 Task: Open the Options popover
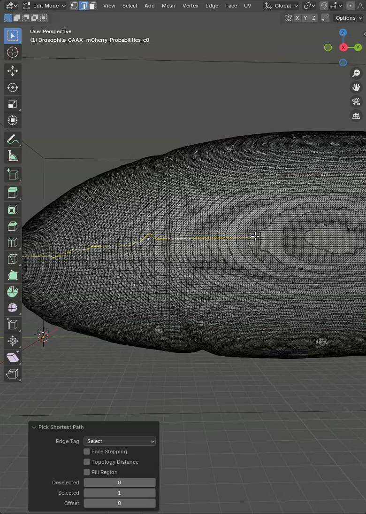click(348, 18)
